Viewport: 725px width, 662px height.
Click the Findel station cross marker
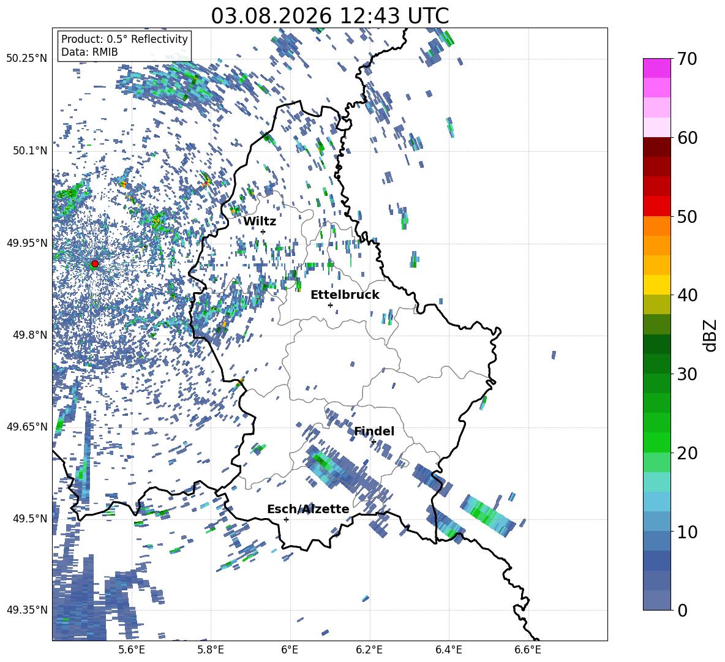pos(374,442)
